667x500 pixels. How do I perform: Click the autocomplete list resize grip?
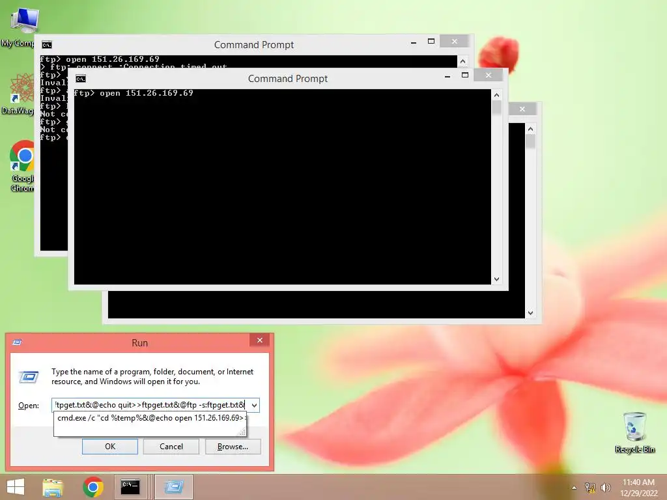pos(242,432)
